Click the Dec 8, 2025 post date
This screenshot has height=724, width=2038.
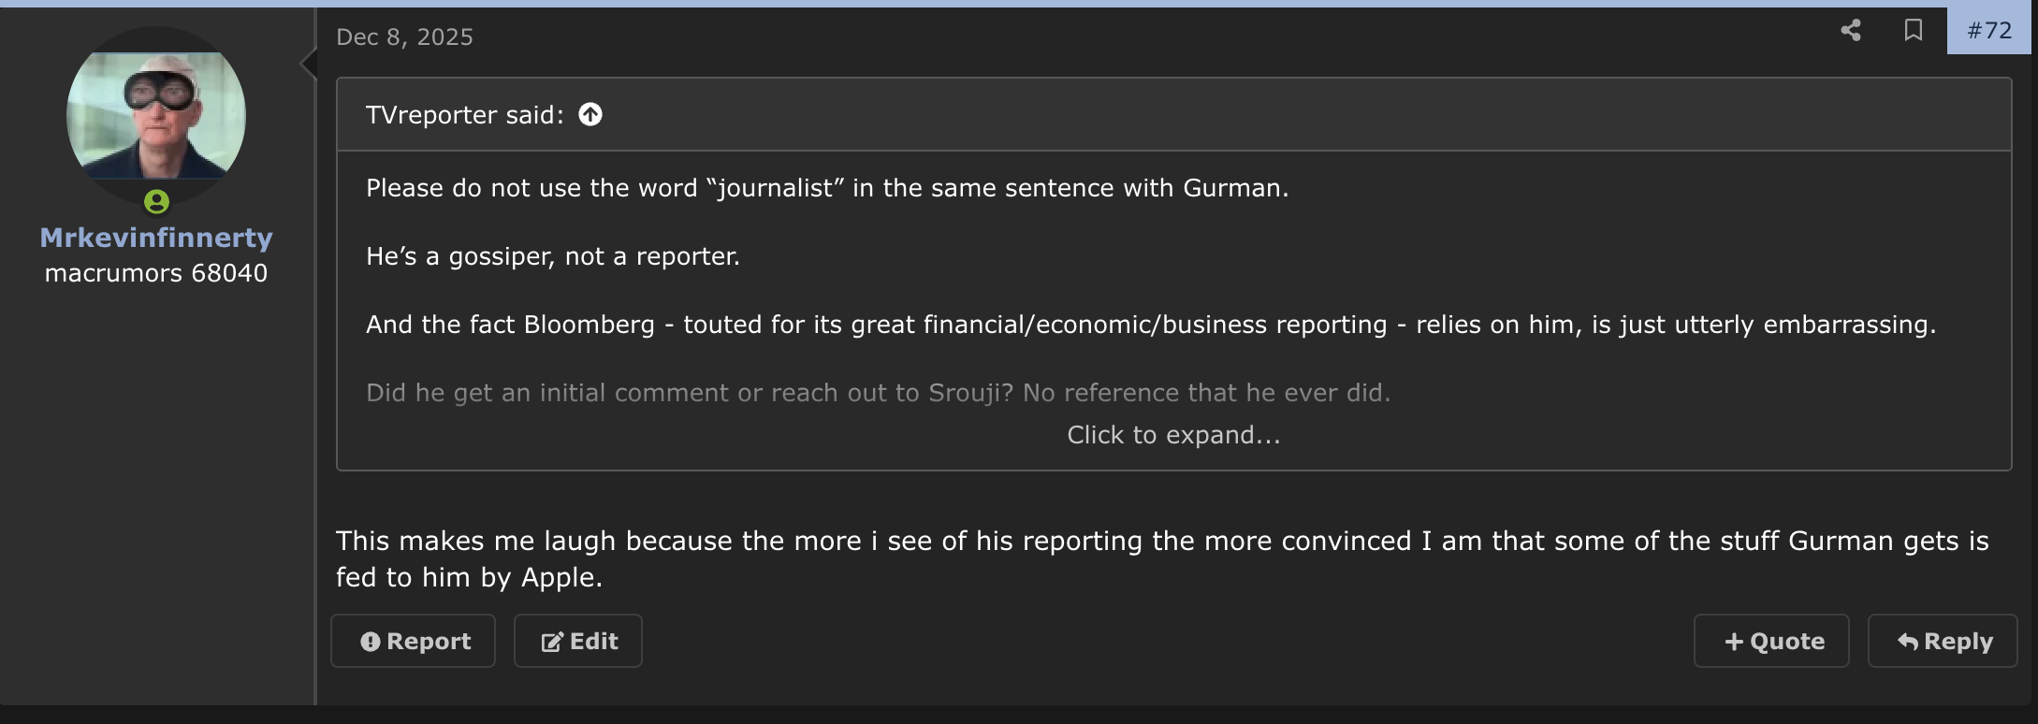pyautogui.click(x=404, y=36)
